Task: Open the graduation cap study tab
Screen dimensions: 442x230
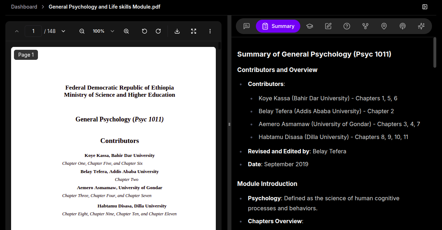Action: pos(310,26)
